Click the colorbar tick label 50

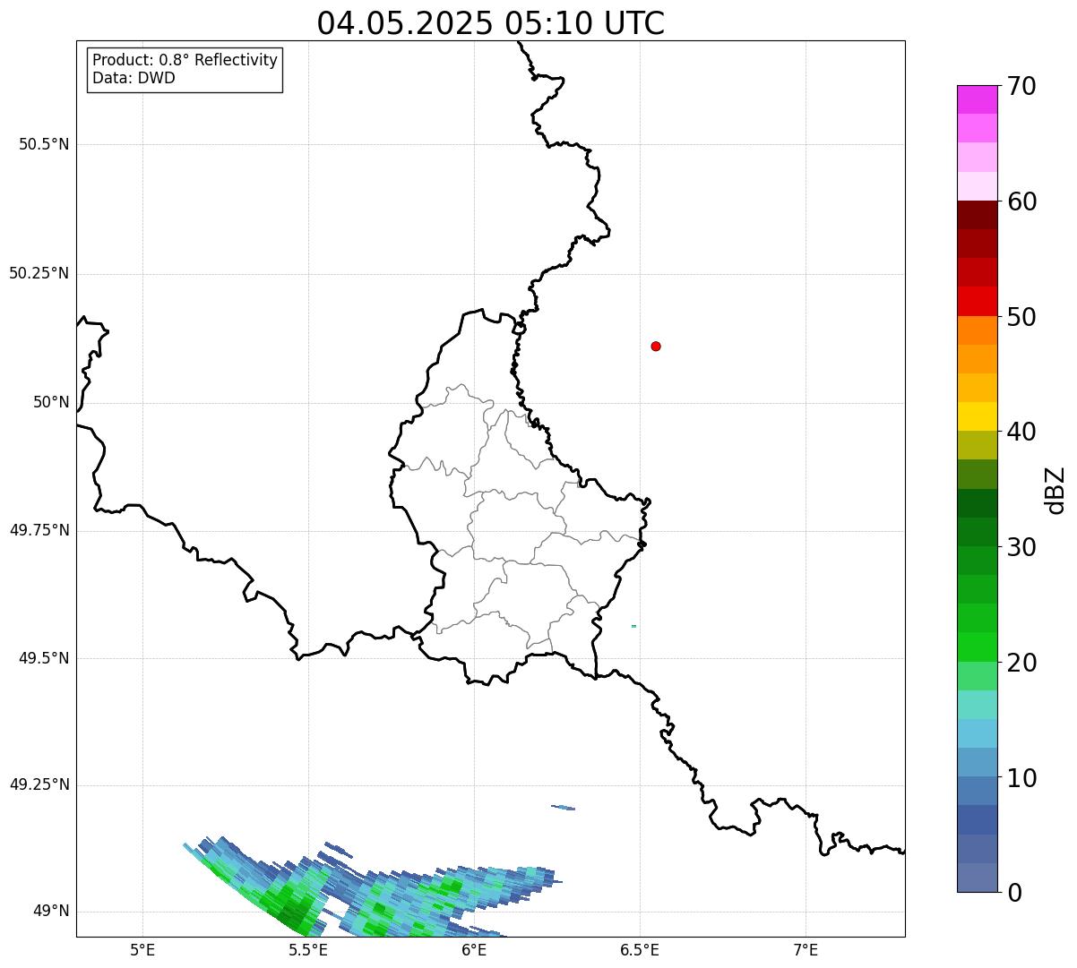pyautogui.click(x=1021, y=317)
